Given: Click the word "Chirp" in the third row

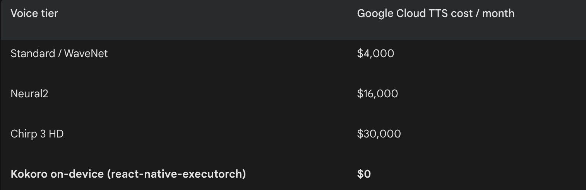Looking at the screenshot, I should point(23,134).
